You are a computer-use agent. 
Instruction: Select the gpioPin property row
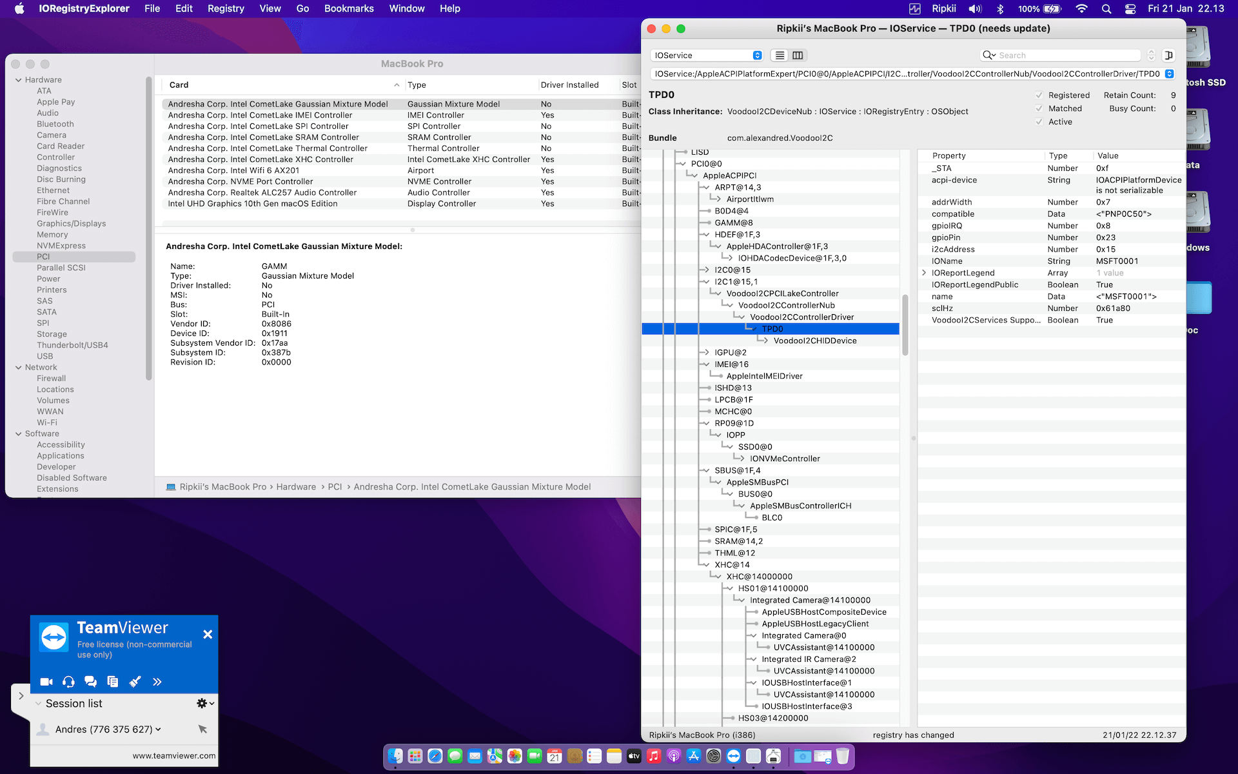[1052, 238]
